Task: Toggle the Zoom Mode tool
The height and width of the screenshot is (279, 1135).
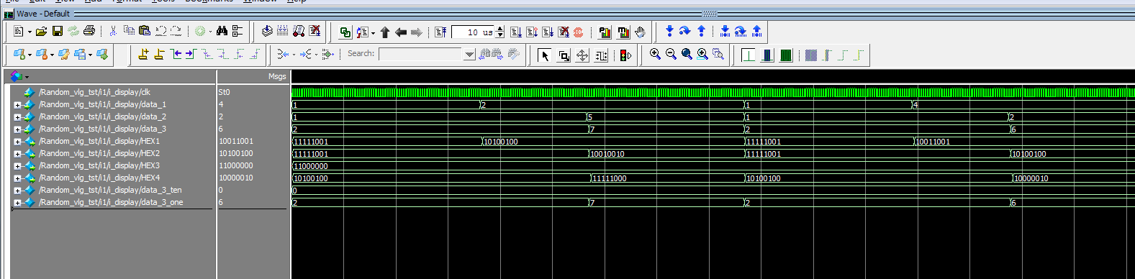Action: pyautogui.click(x=564, y=55)
